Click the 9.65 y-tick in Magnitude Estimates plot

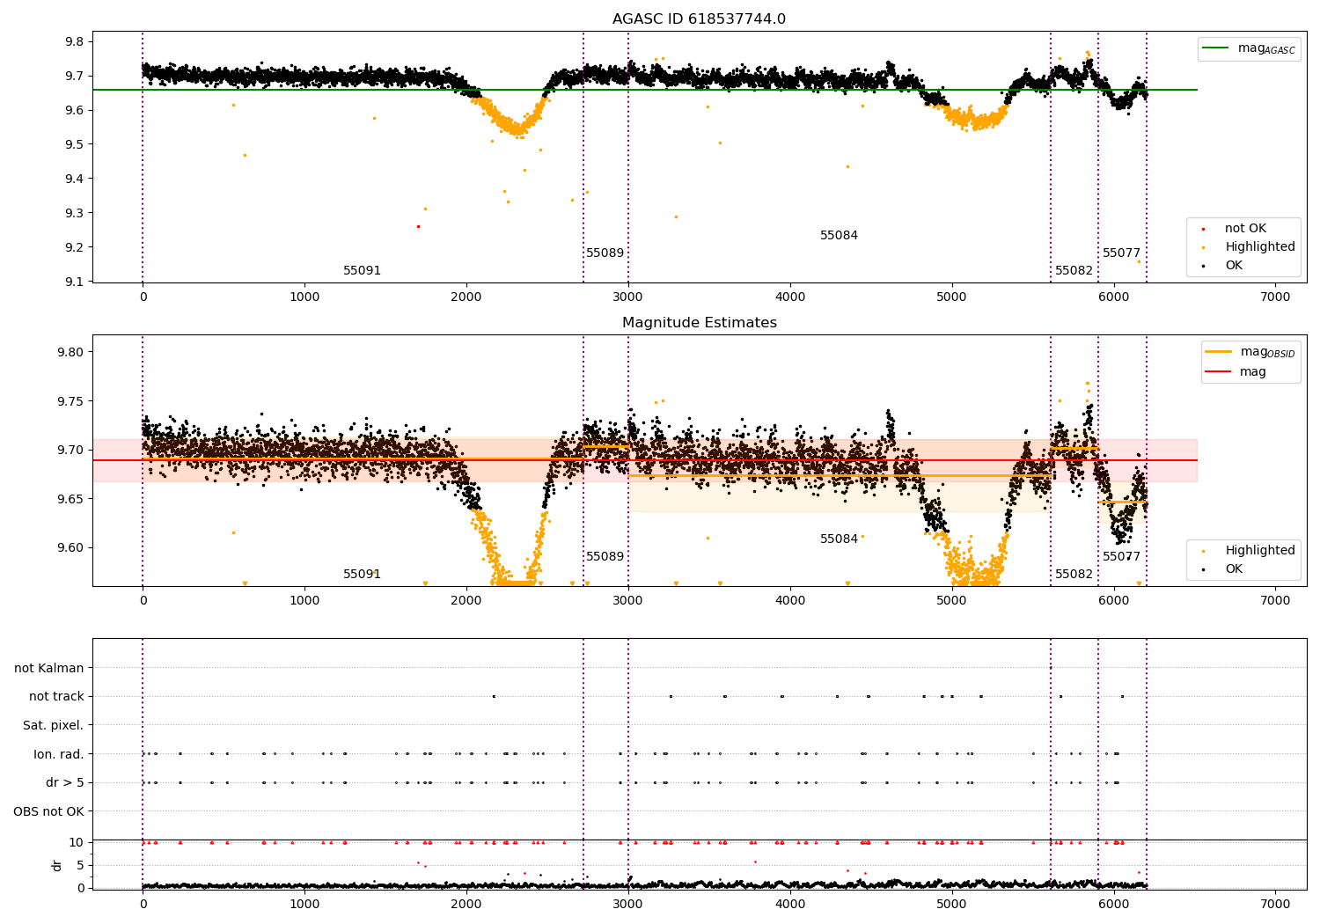click(x=70, y=499)
